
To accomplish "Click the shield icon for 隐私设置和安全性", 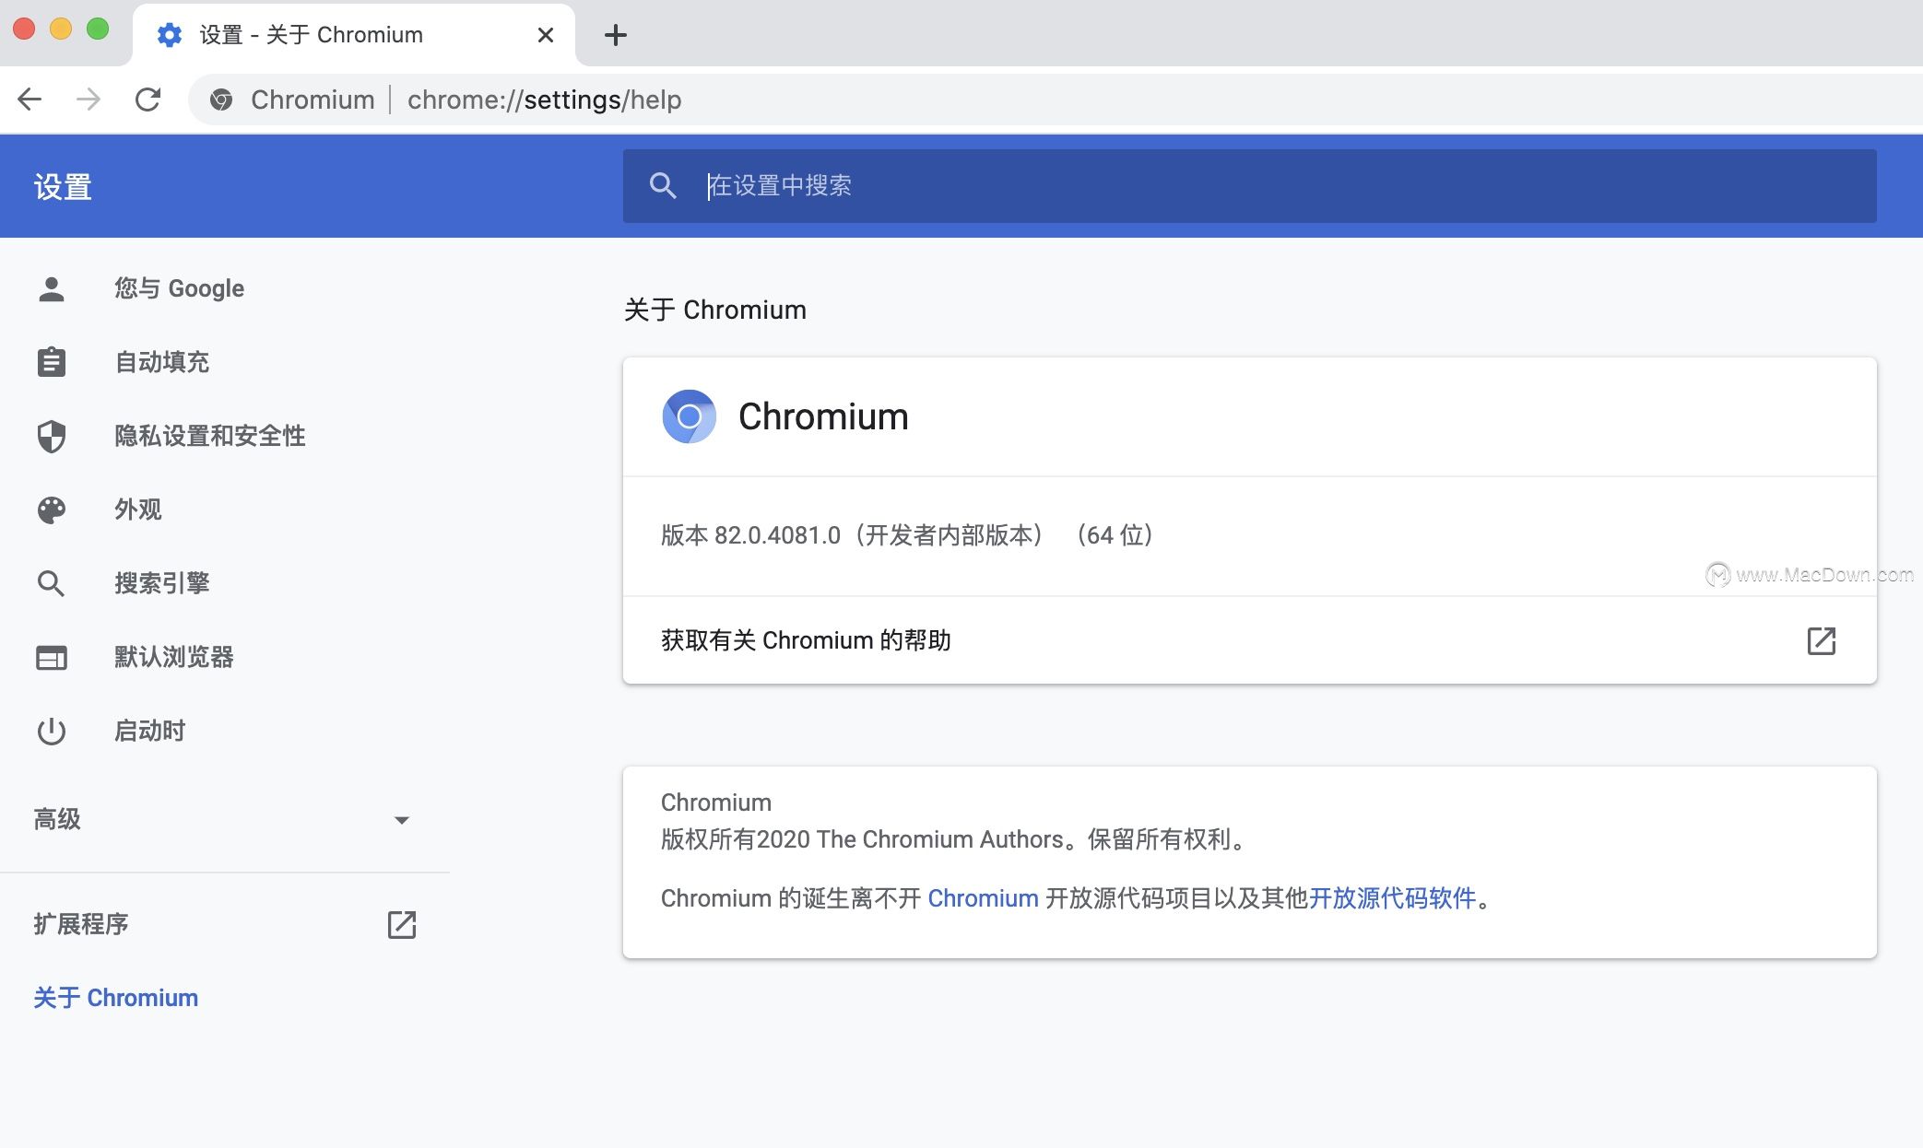I will pyautogui.click(x=52, y=436).
